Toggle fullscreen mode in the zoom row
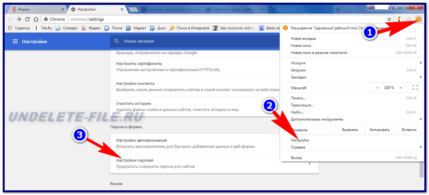The image size is (429, 195). tap(415, 88)
